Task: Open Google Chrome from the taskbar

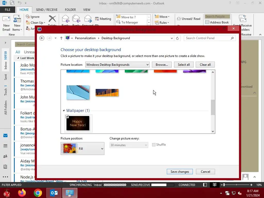Action: click(38, 193)
